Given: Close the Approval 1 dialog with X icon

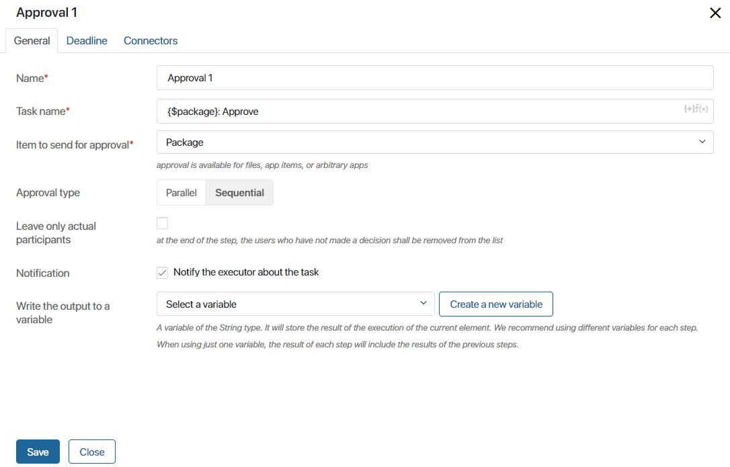Looking at the screenshot, I should pos(715,13).
